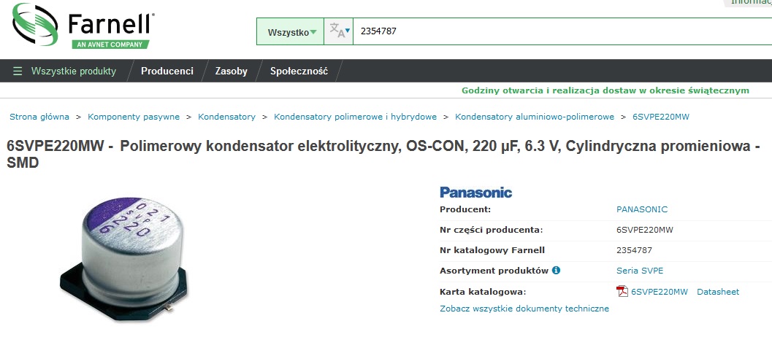
Task: Open the PDF icon for 6SVPE220MW
Action: (622, 291)
